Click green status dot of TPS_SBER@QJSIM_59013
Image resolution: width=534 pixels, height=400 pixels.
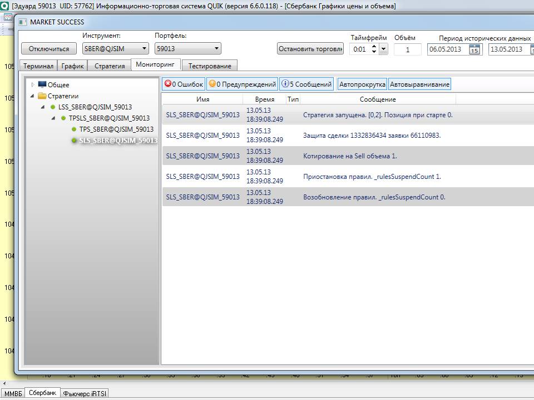[x=74, y=129]
